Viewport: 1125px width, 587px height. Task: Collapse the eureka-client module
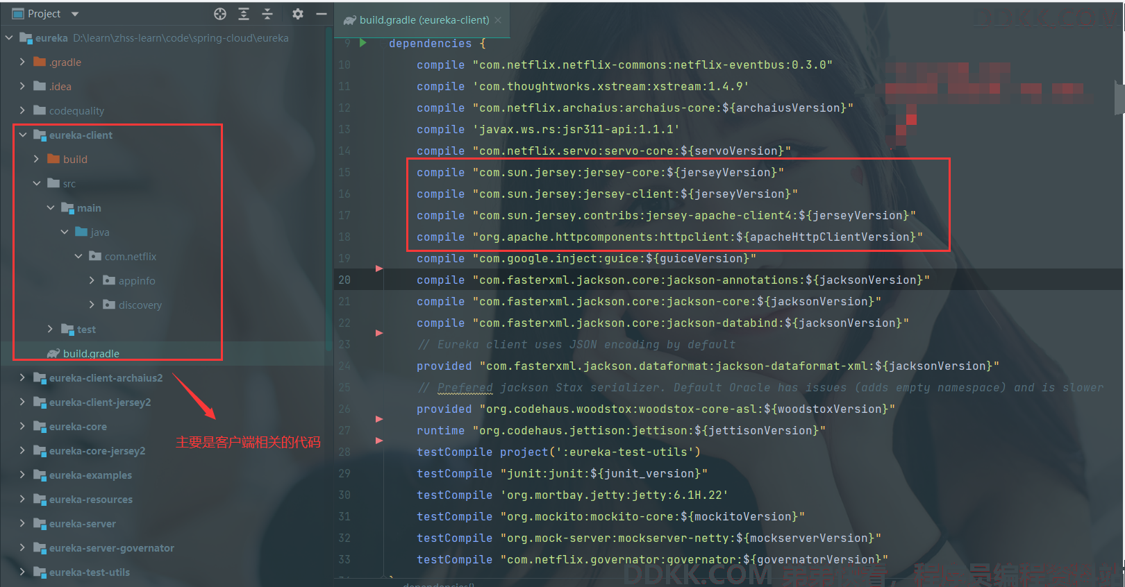[23, 135]
